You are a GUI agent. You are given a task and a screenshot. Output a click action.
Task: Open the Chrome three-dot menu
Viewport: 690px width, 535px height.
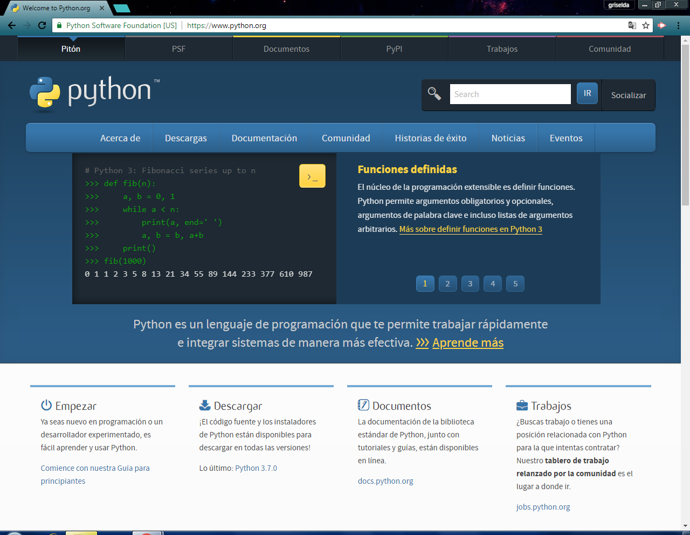click(x=678, y=25)
